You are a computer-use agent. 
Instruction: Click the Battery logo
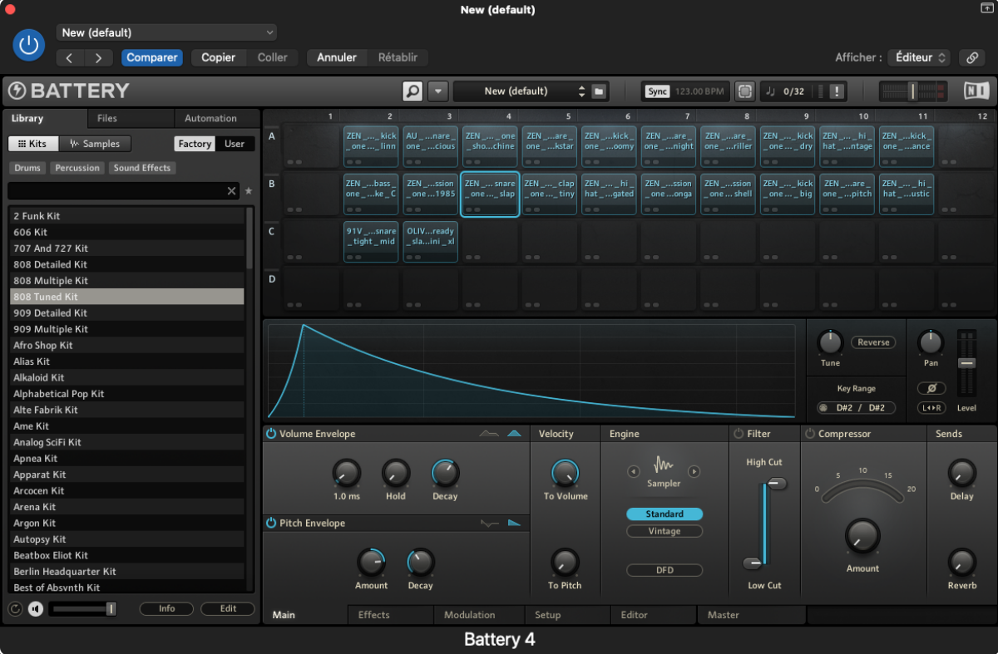point(69,91)
